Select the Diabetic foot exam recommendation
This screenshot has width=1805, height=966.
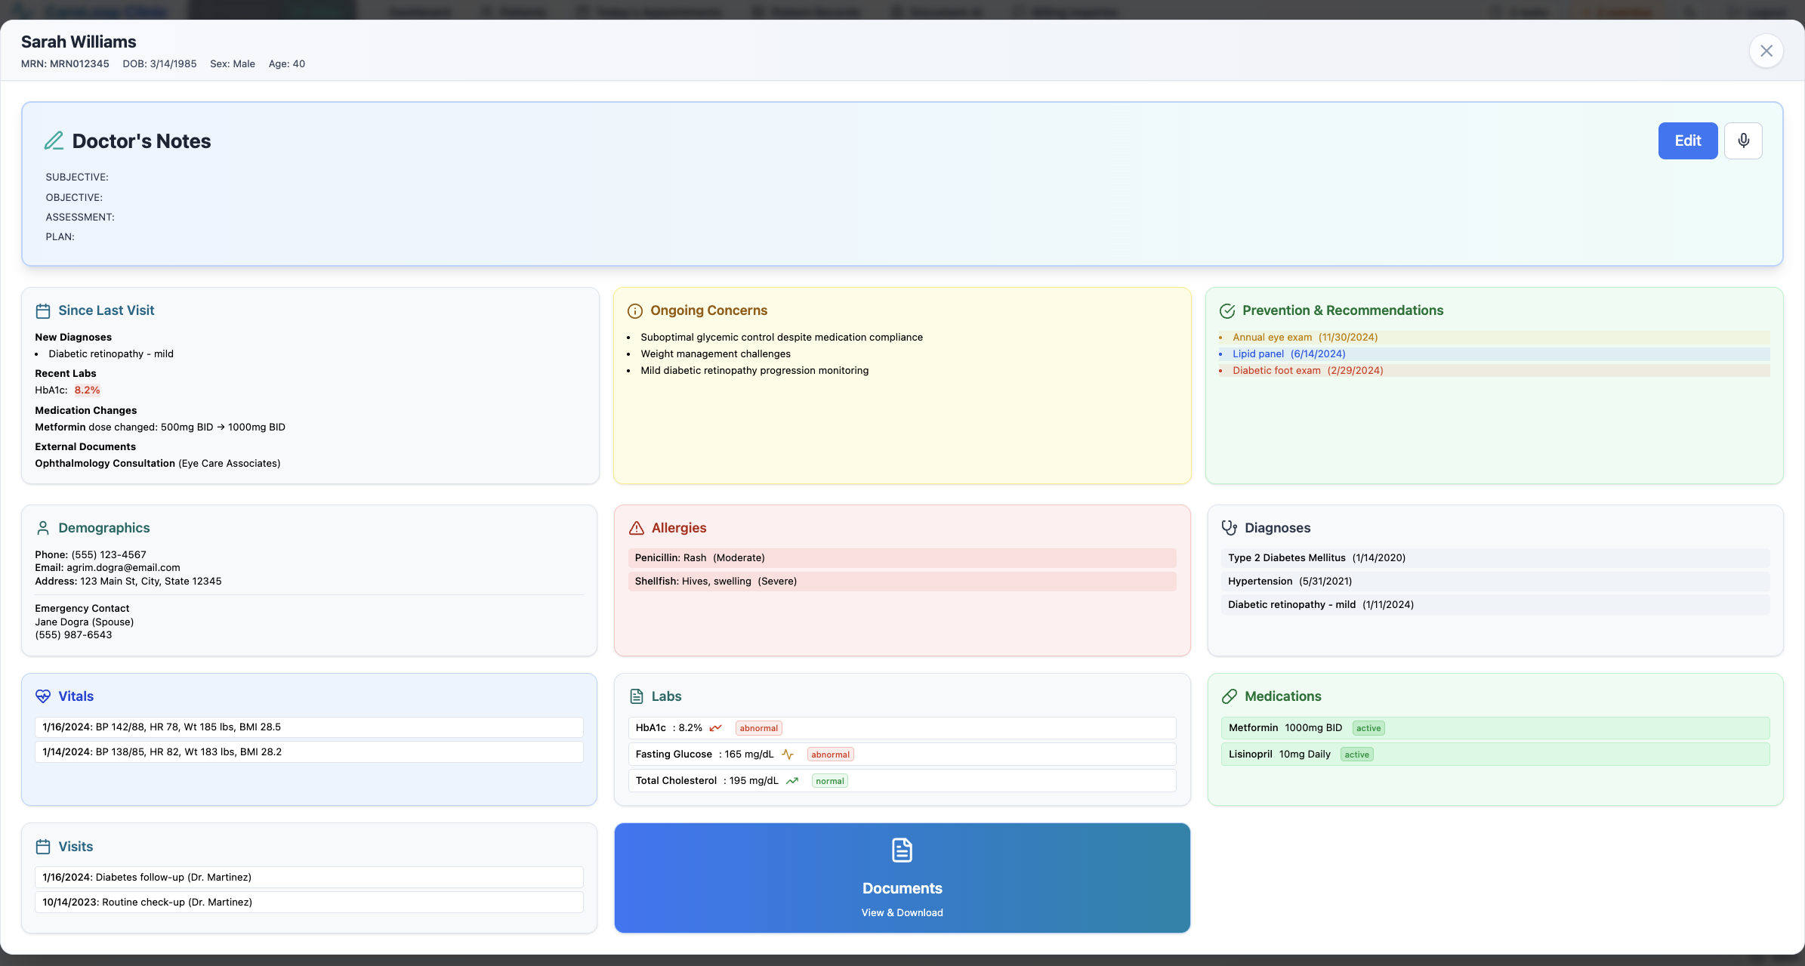point(1307,371)
